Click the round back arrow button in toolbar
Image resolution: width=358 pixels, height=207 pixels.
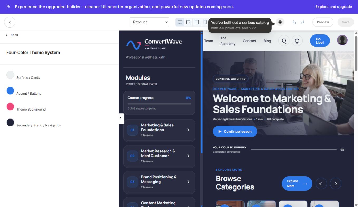[10, 22]
